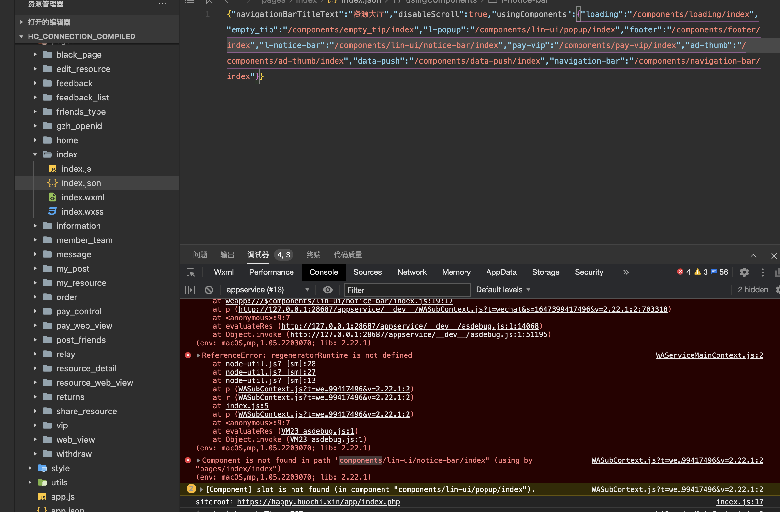Collapse HC_CONNECTION_COMPILED root section
This screenshot has height=512, width=780.
point(22,36)
